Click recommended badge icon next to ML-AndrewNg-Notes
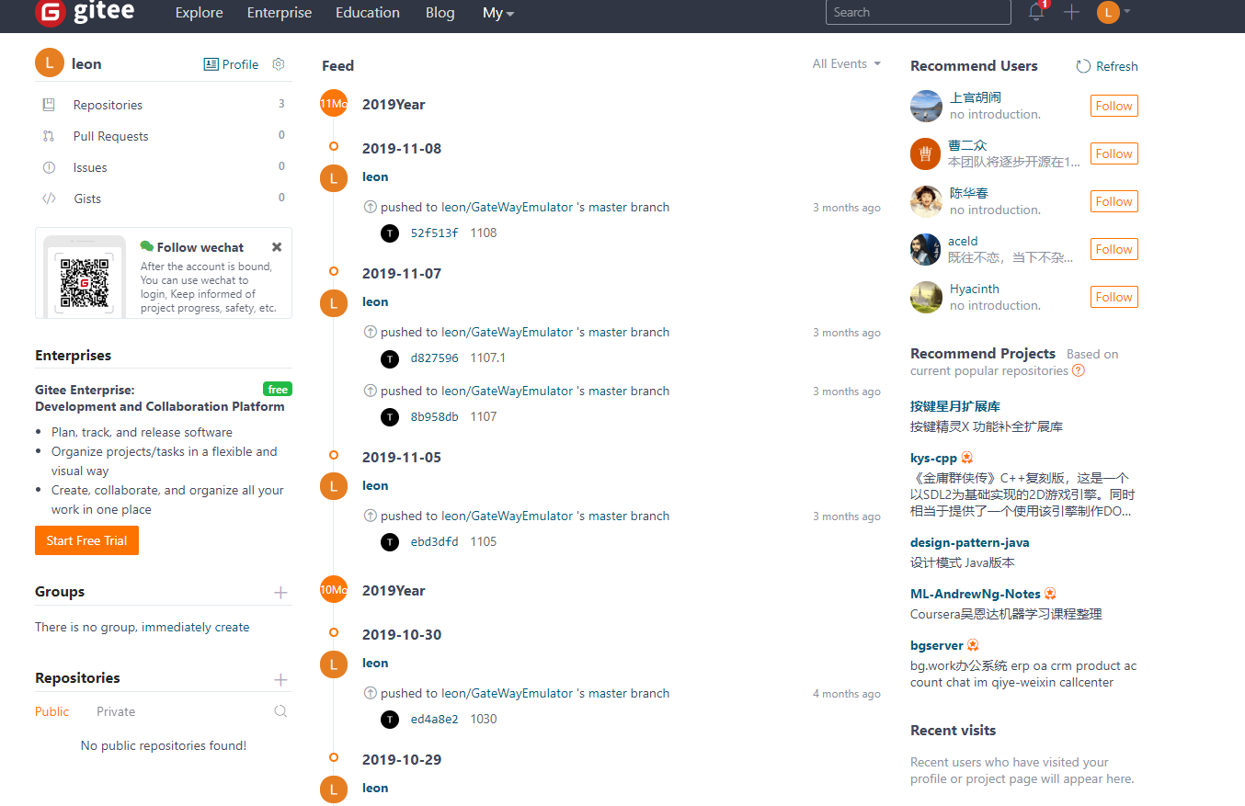This screenshot has width=1245, height=806. 1050,594
